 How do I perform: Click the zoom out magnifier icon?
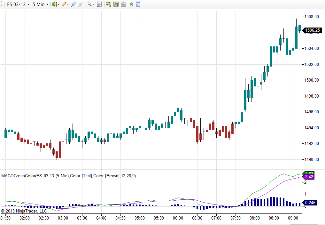81,4
